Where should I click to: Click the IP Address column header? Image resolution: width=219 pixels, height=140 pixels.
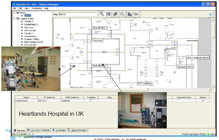(49, 97)
